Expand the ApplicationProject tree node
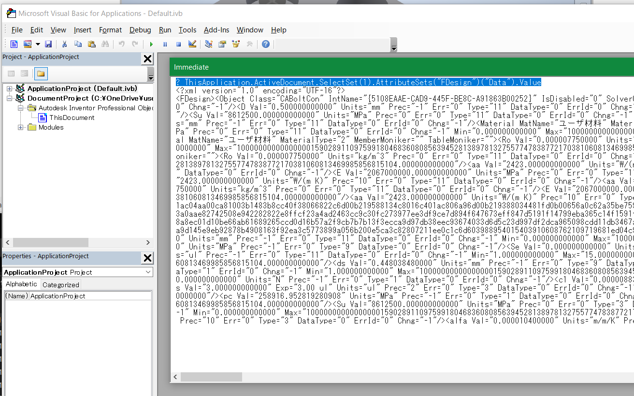The width and height of the screenshot is (634, 396). tap(10, 88)
